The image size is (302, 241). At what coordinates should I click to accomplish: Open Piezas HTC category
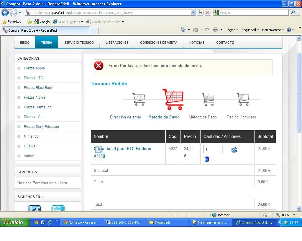[x=33, y=78]
